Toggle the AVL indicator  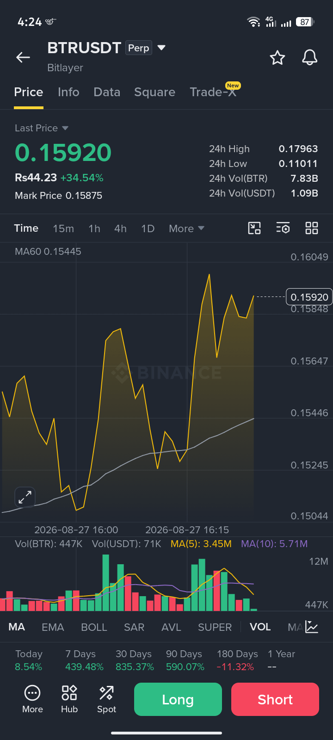pyautogui.click(x=171, y=627)
